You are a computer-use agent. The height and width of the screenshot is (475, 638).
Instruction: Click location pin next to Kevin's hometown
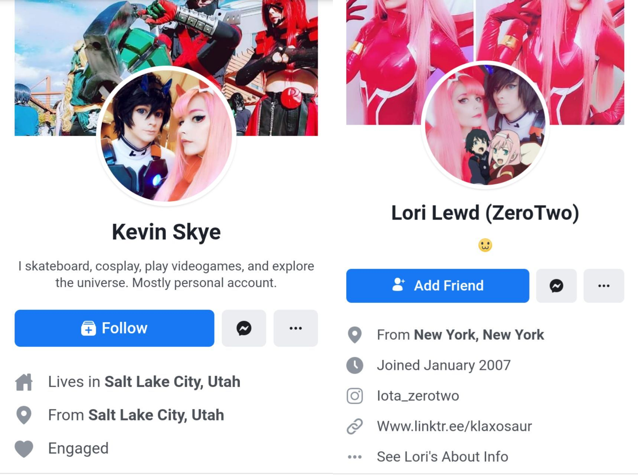click(x=24, y=415)
